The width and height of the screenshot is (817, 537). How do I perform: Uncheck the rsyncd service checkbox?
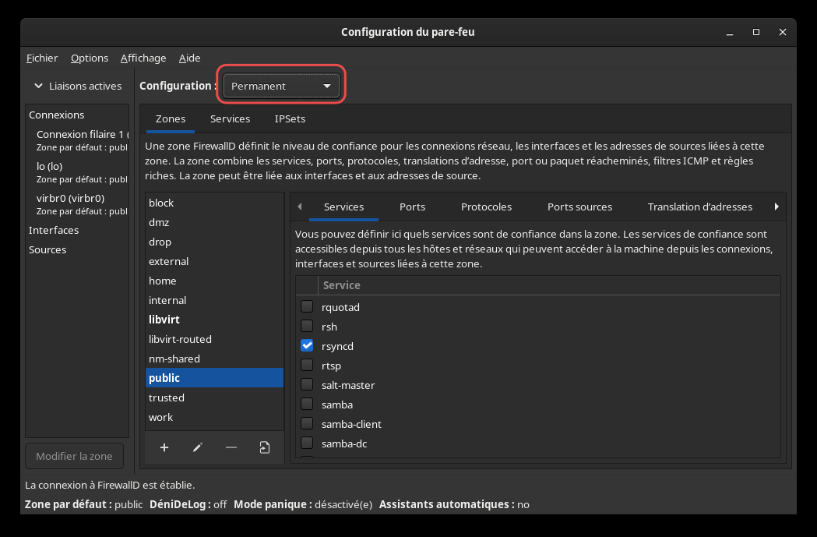coord(307,346)
